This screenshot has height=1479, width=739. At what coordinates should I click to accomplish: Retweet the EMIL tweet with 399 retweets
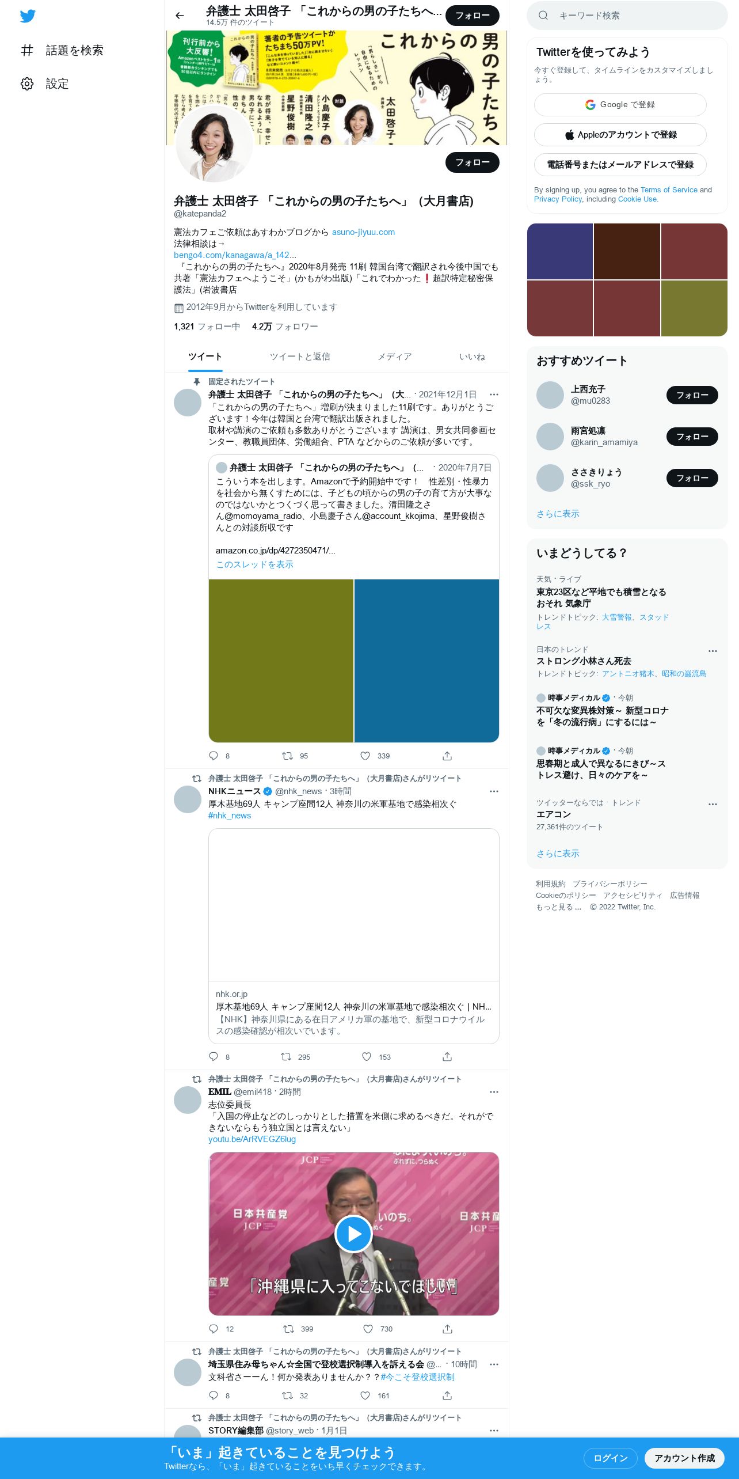288,1329
